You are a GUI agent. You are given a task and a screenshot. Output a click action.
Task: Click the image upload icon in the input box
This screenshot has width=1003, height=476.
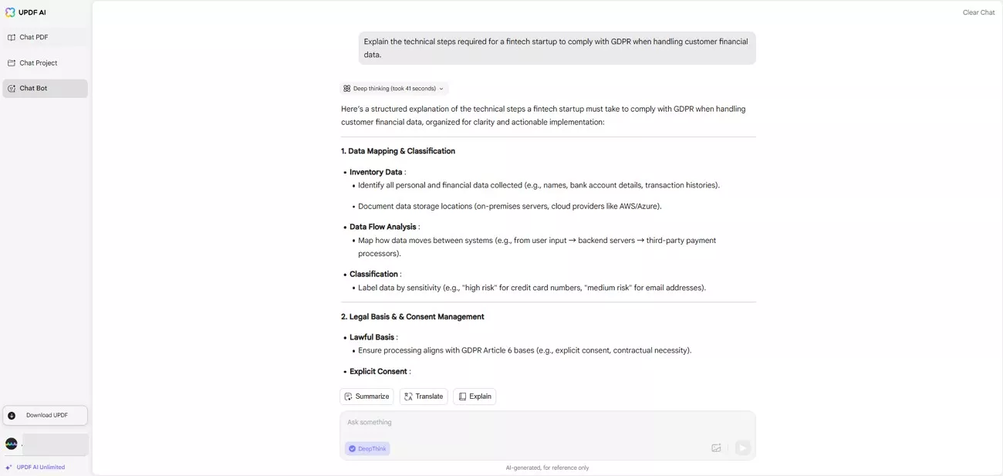pyautogui.click(x=716, y=447)
